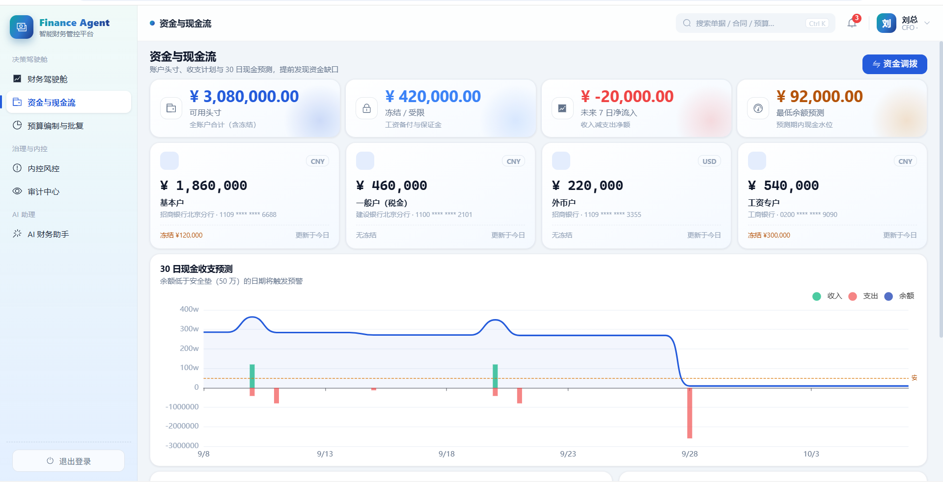943x482 pixels.
Task: Click the Finance Agent logo icon
Action: pos(22,27)
